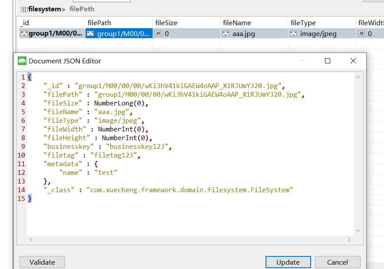This screenshot has width=384, height=269.
Task: Click NumberInt(0) on the fileHeight line
Action: coord(125,138)
